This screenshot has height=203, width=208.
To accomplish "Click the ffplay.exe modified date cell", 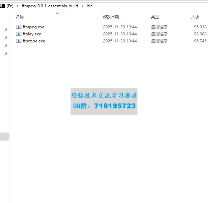I will [x=120, y=34].
